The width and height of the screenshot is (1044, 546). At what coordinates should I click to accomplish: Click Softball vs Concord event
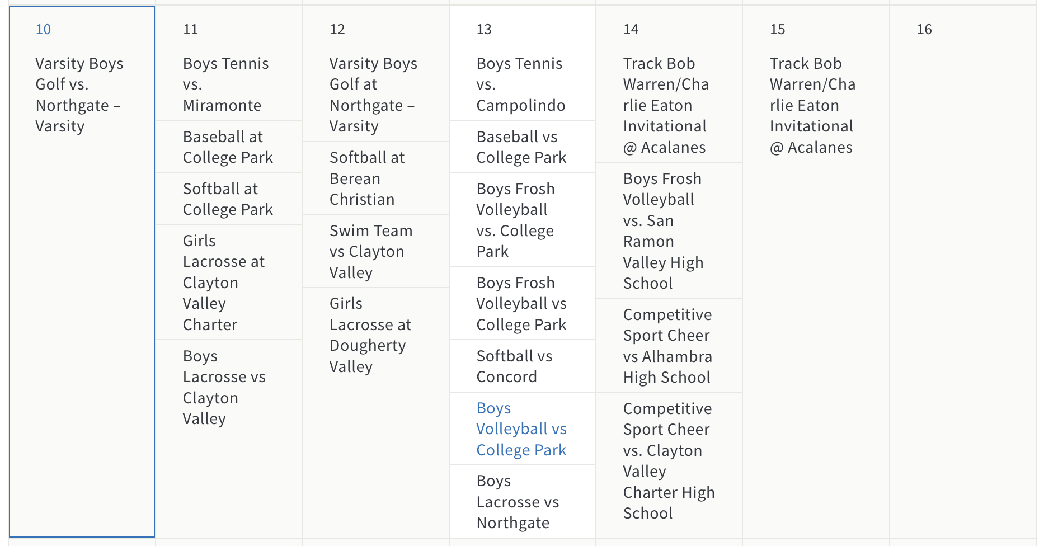tap(514, 366)
